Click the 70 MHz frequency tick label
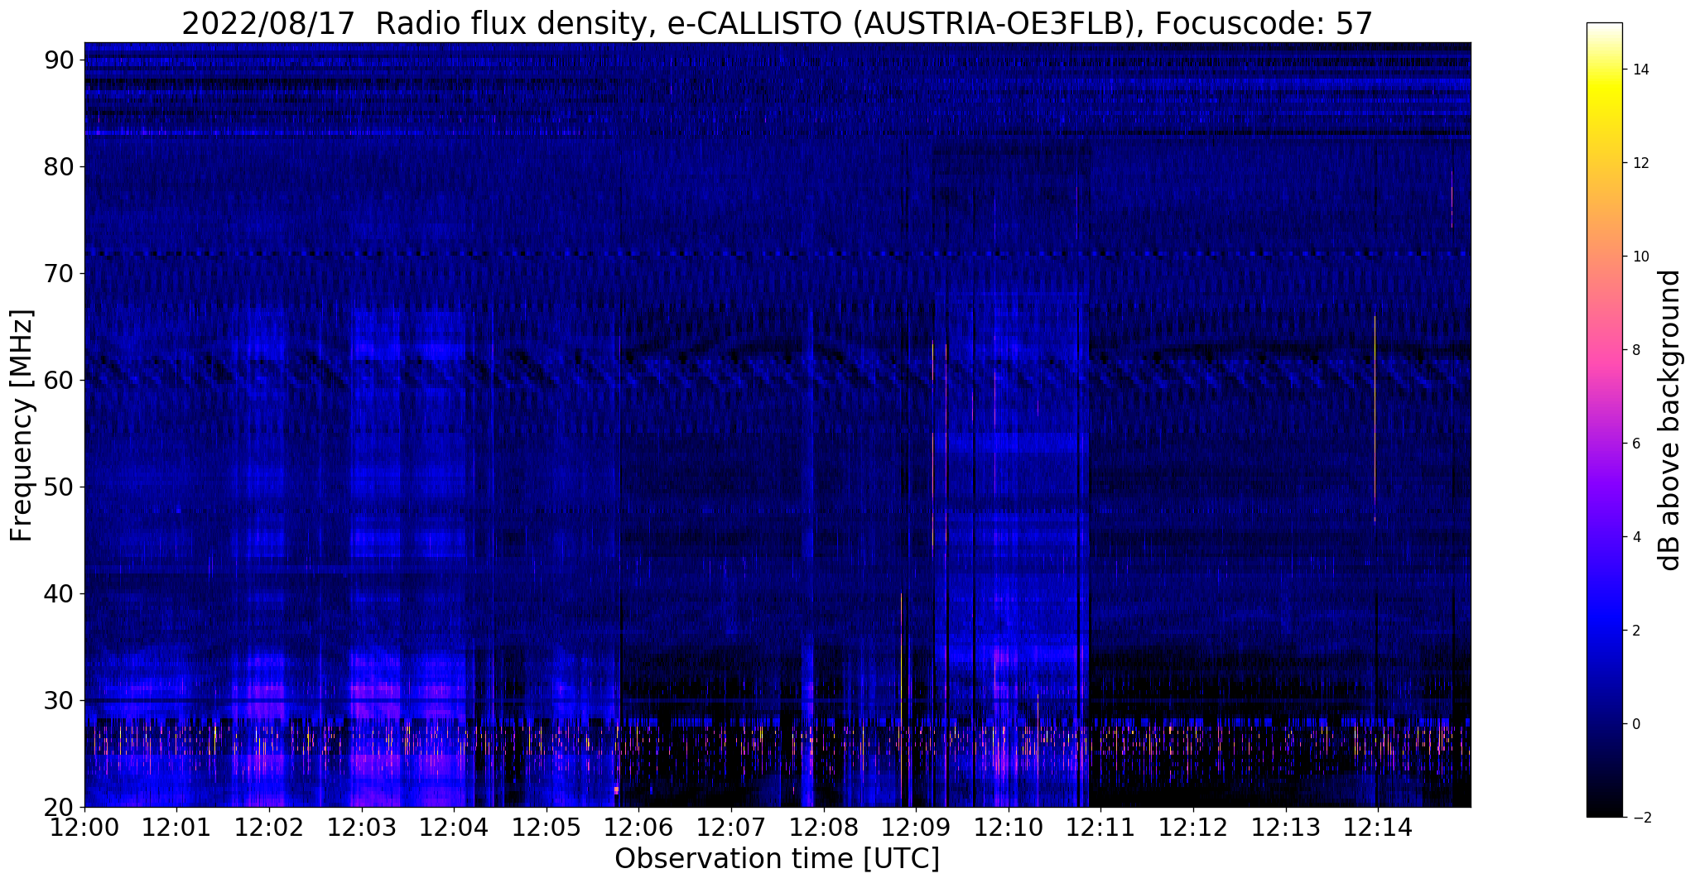The width and height of the screenshot is (1695, 883). pos(60,273)
